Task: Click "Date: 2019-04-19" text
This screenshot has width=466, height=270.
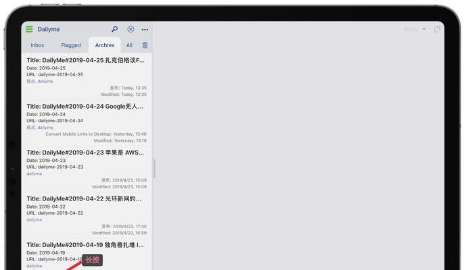Action: point(46,253)
